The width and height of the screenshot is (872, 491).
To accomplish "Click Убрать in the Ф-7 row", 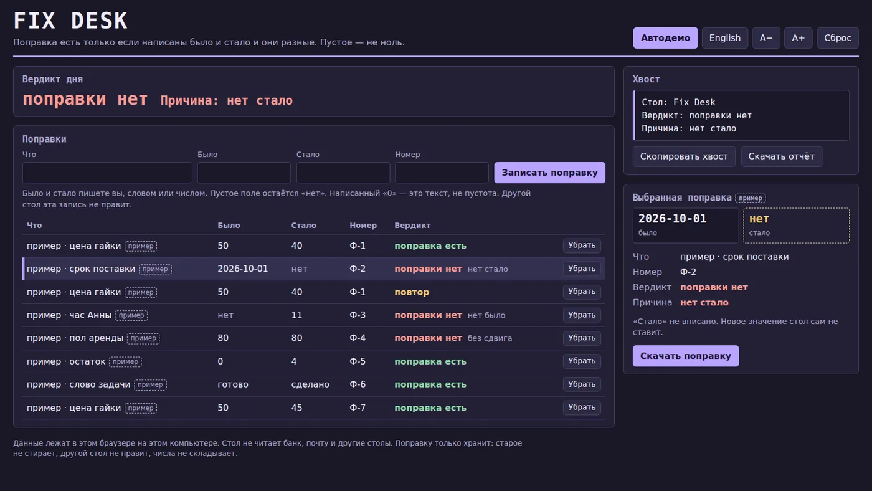I will point(582,407).
